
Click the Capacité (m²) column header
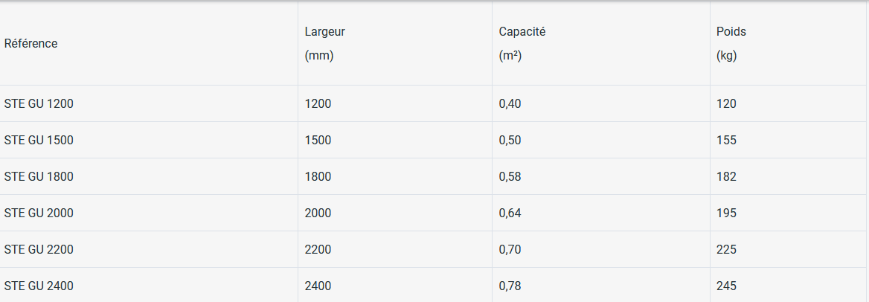522,43
